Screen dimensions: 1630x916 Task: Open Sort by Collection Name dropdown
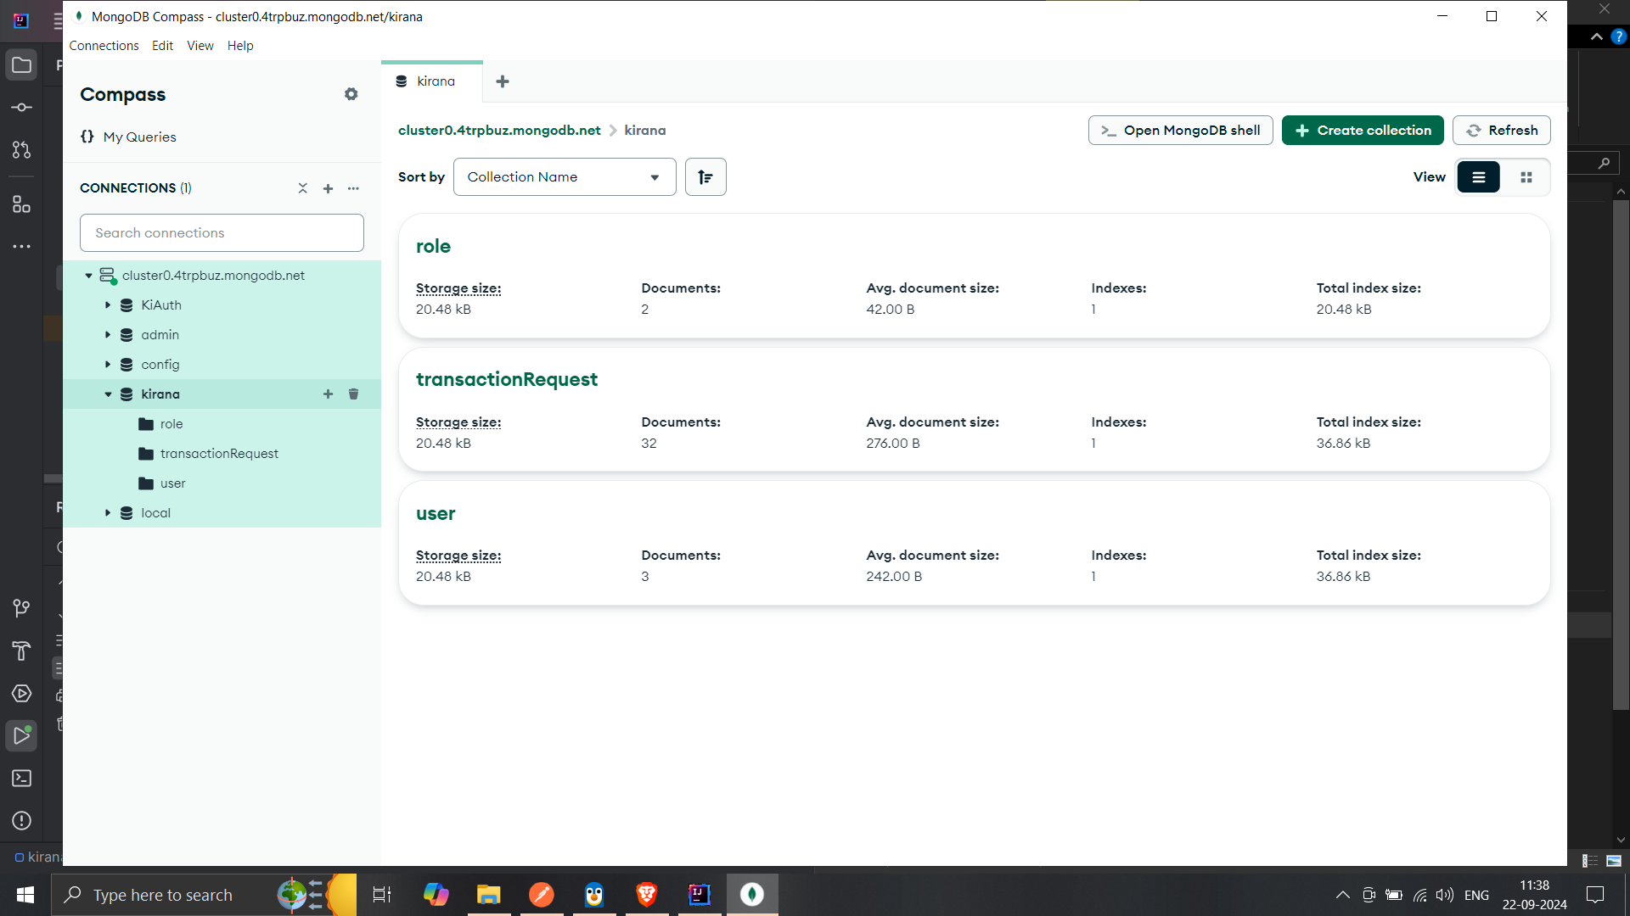pyautogui.click(x=564, y=176)
